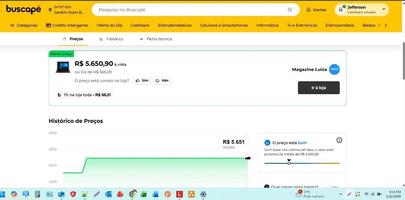Screen dimensions: 405x200
Task: Open the Eletroportáteis category
Action: (340, 25)
